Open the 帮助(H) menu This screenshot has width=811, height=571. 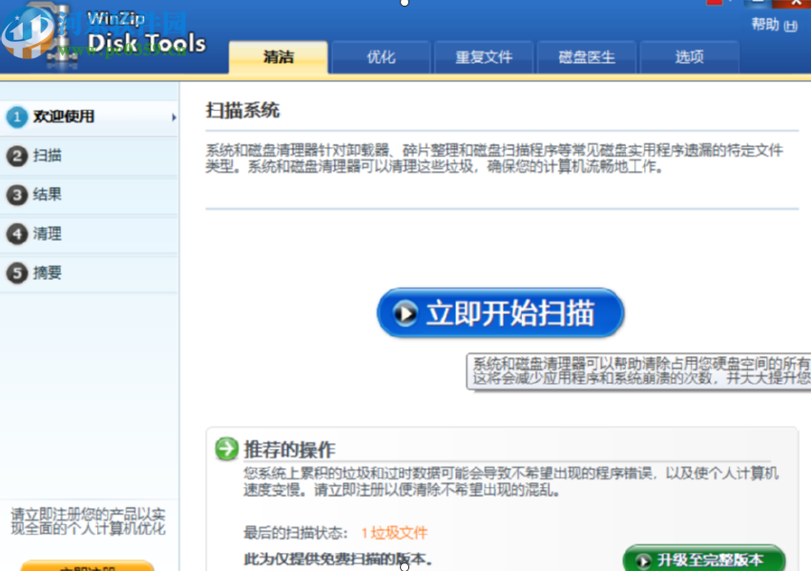click(x=775, y=22)
